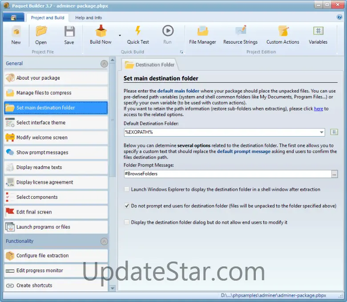Run a Quick Test
Screen dimensions: 347x302
click(138, 35)
